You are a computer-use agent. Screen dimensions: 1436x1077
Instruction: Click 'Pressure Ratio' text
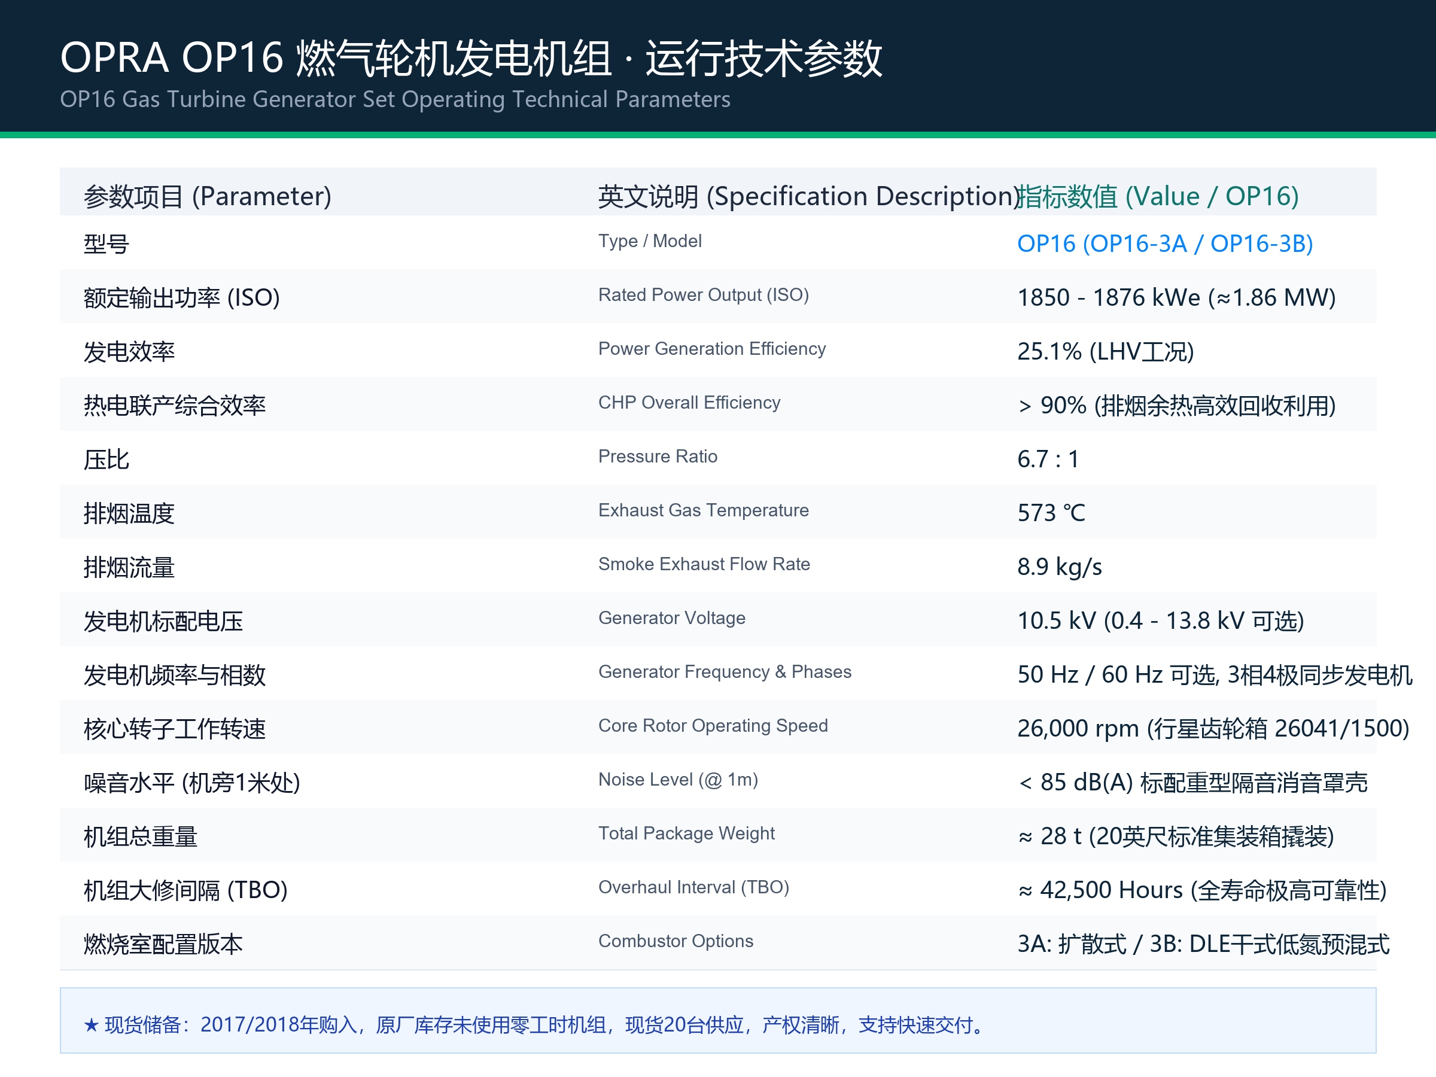pos(658,457)
